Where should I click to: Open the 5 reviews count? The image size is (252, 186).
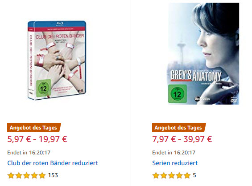click(x=194, y=175)
